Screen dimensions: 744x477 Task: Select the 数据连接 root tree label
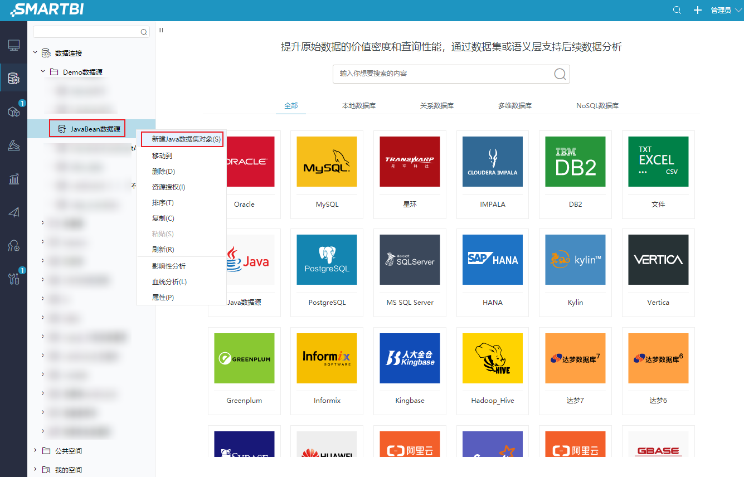point(69,53)
